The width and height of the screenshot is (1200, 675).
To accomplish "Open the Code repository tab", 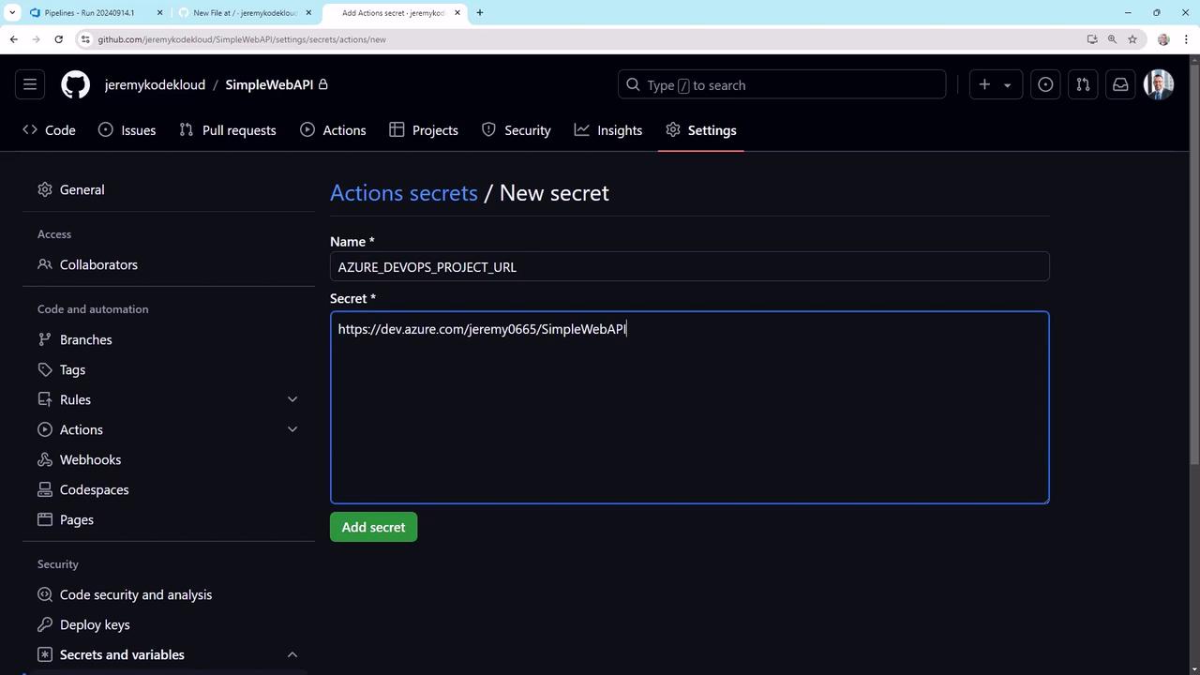I will (x=49, y=130).
